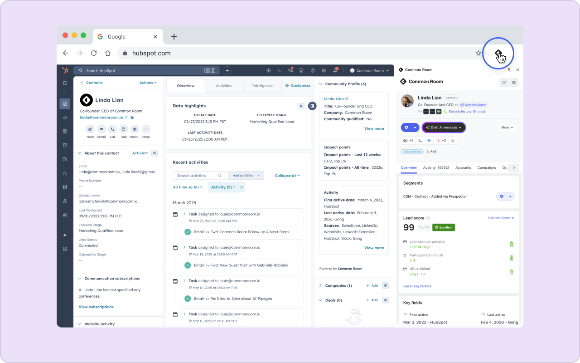The image size is (580, 363).
Task: Open the Contact Score dropdown
Action: (501, 218)
